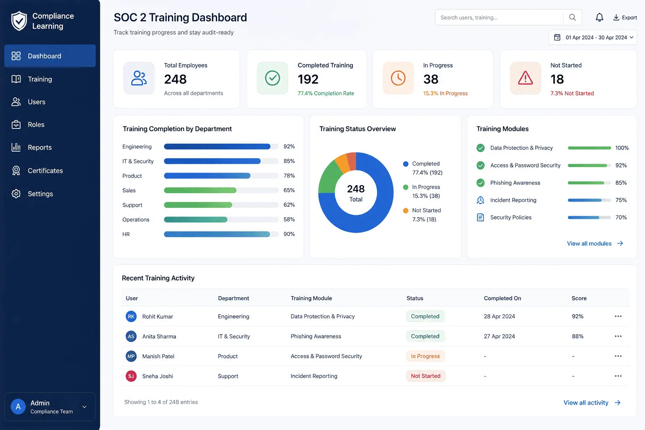Image resolution: width=645 pixels, height=430 pixels.
Task: Open row options for Manish Patel
Action: click(618, 356)
